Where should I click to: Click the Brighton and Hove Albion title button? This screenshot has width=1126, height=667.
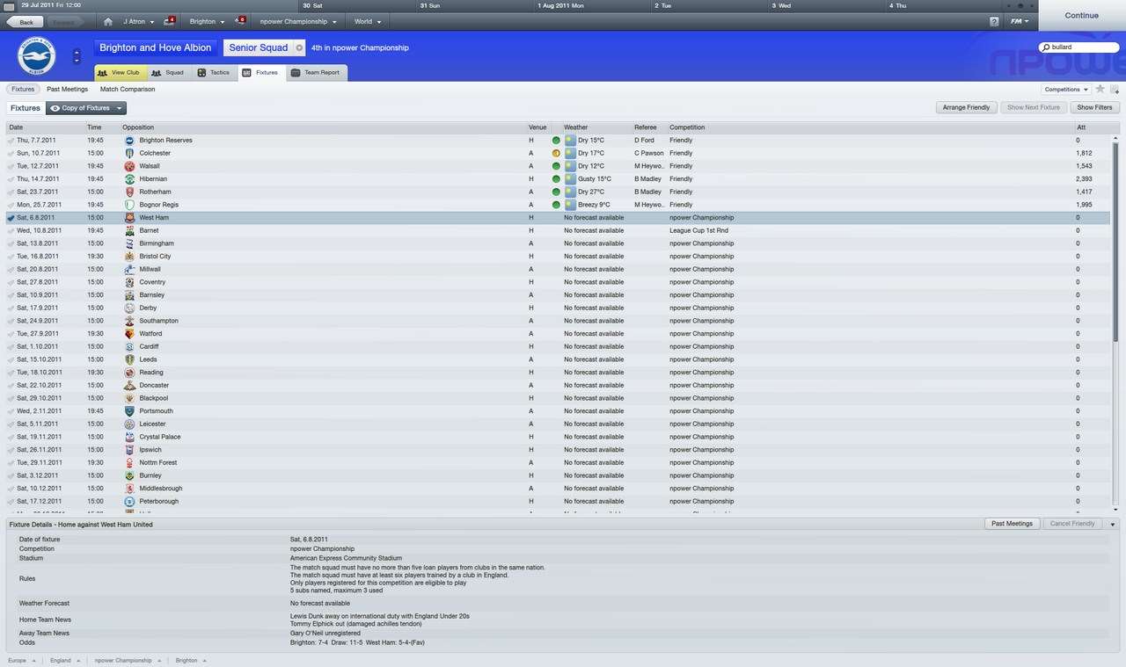coord(155,47)
